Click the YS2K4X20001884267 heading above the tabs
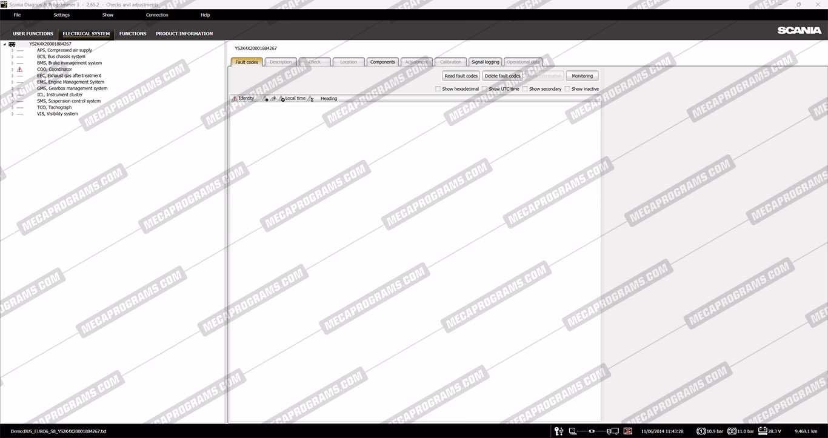The image size is (828, 438). coord(256,48)
